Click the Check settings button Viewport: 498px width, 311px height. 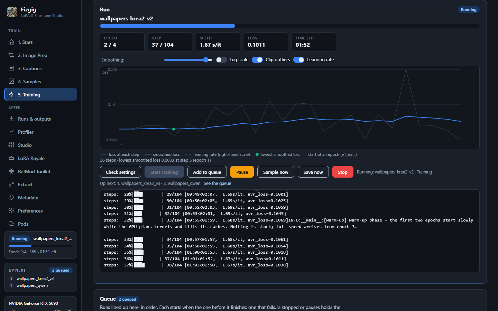click(120, 172)
